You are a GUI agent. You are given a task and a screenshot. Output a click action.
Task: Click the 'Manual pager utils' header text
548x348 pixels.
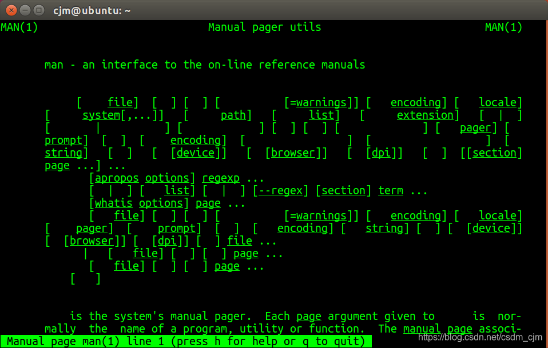pos(265,27)
